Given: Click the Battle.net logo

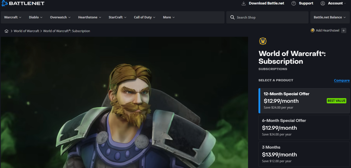Looking at the screenshot, I should [x=22, y=3].
